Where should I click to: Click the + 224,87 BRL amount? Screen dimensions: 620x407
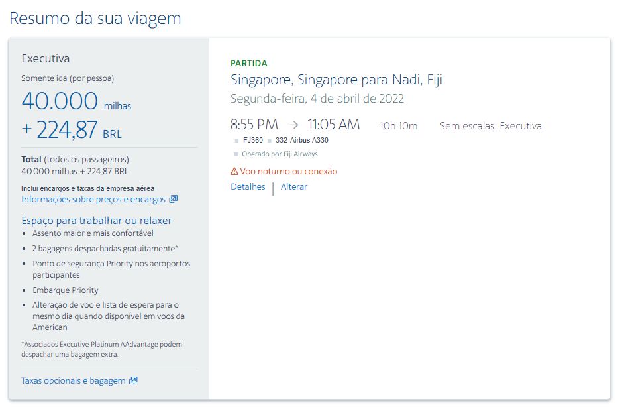[72, 130]
